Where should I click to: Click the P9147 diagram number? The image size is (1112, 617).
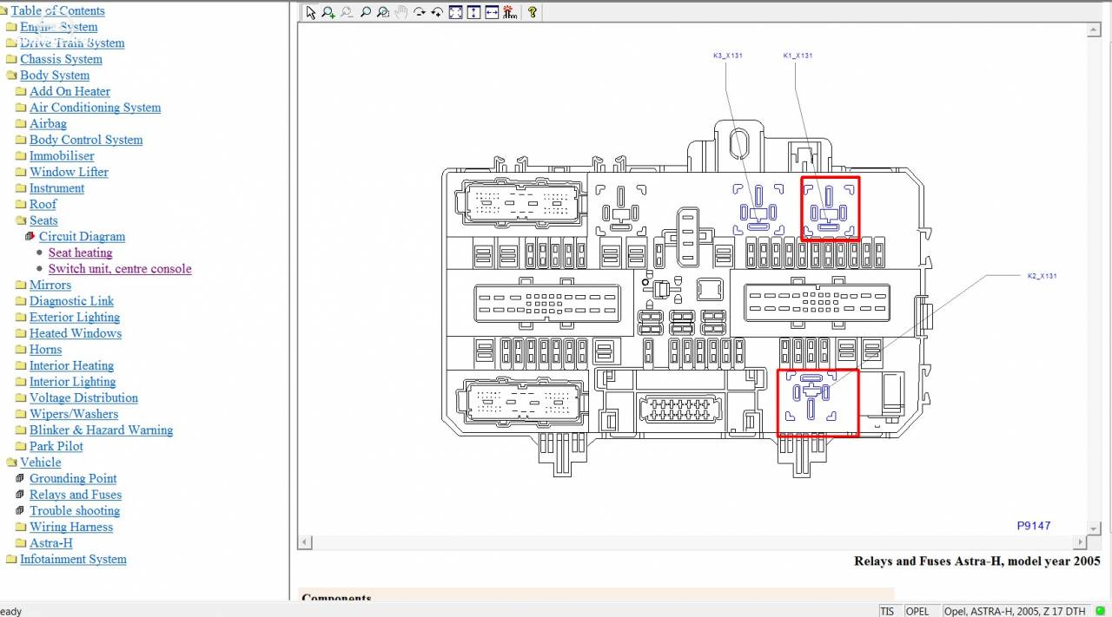click(x=1034, y=525)
